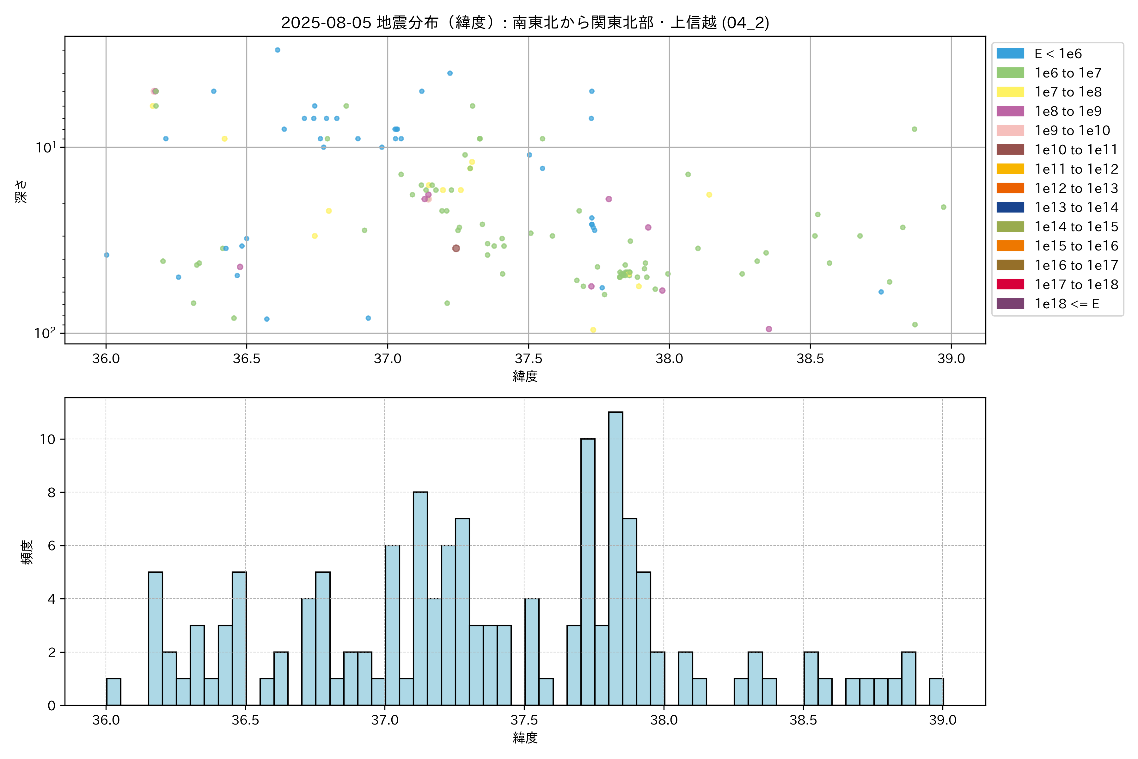Click the pink 1e9 to 1e10 swatch
Screen dimensions: 1138x759
1010,131
